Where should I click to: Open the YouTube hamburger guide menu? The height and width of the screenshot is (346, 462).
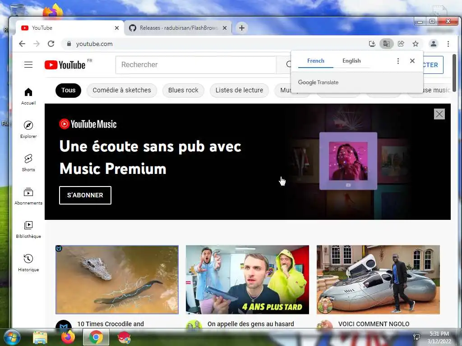28,65
